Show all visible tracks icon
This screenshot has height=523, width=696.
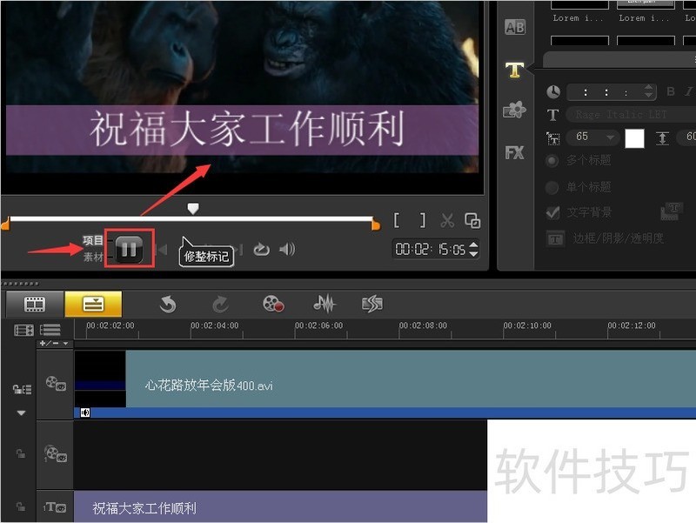24,331
